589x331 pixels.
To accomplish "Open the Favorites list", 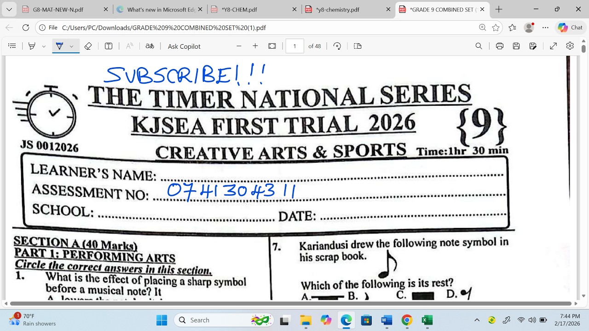I will (513, 28).
